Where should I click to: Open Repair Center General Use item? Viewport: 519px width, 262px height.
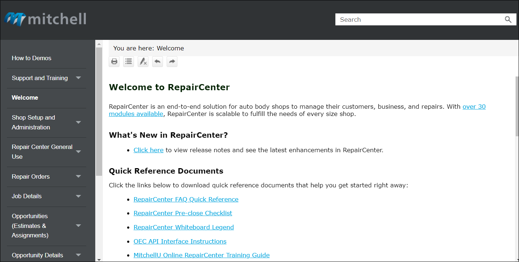click(x=42, y=152)
